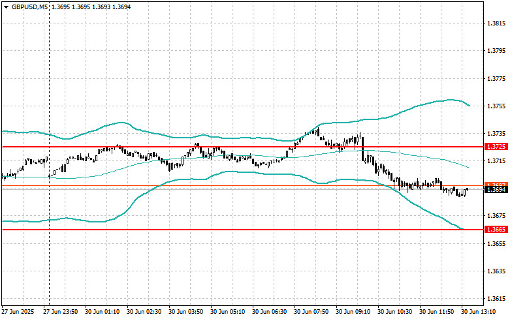Click the 1.3755 price scale value
Viewport: 510px width, 319px height.
[497, 106]
